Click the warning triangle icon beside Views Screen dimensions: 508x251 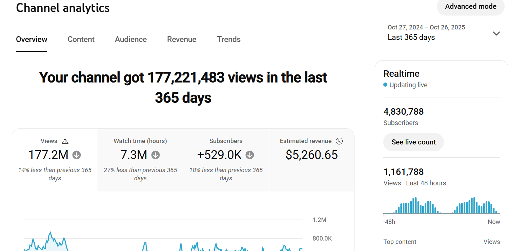pyautogui.click(x=65, y=141)
